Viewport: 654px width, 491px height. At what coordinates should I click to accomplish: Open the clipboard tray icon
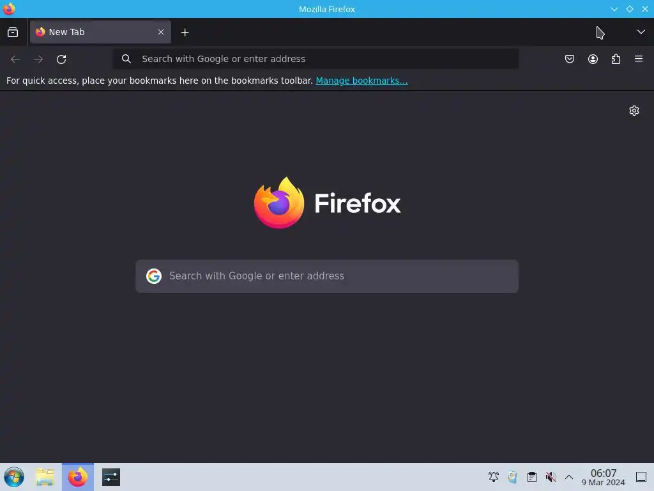point(532,476)
